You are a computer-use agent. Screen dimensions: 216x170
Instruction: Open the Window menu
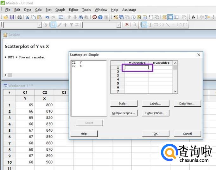point(101,10)
